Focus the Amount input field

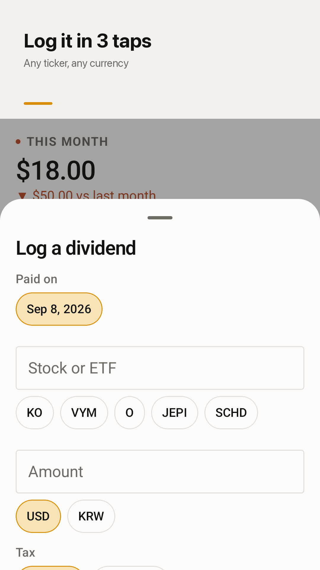(160, 471)
